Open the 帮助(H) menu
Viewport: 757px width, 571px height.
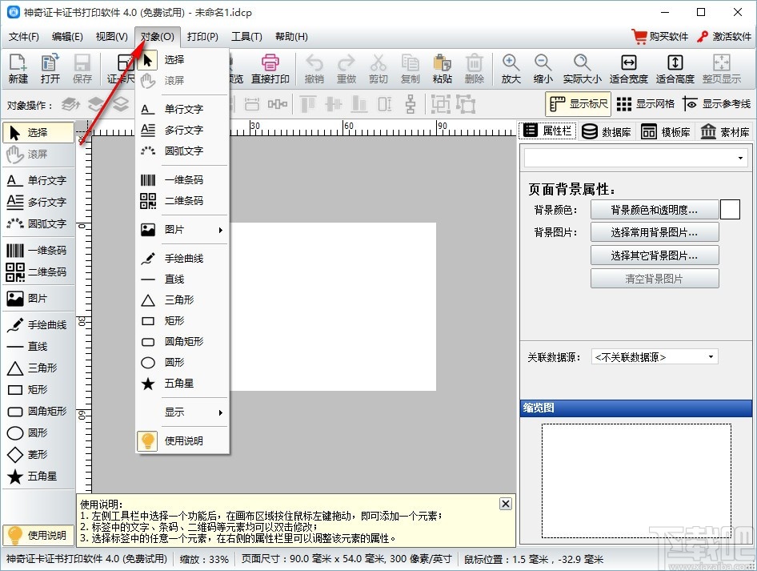click(x=291, y=37)
